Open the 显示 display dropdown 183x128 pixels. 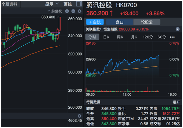pos(52,4)
